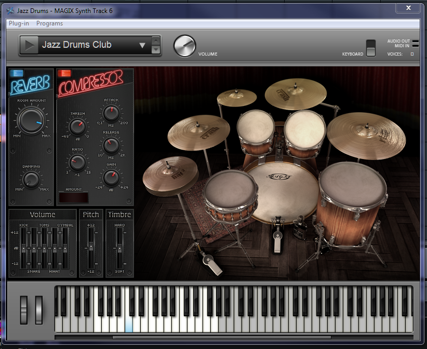Click the compressor Gain knob
The image size is (427, 349).
click(111, 178)
